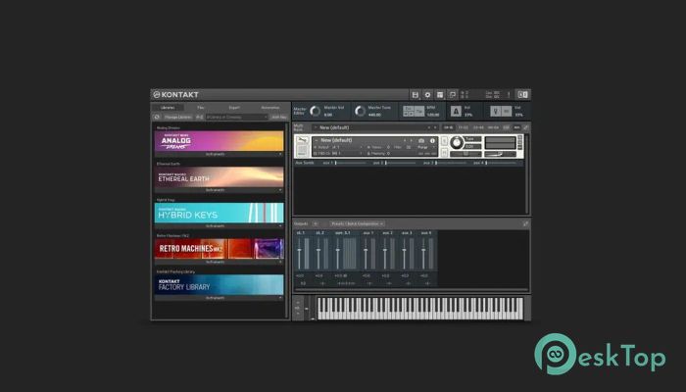Click the Kontakt logo in header
Viewport: 686px width, 392px height.
click(x=175, y=94)
